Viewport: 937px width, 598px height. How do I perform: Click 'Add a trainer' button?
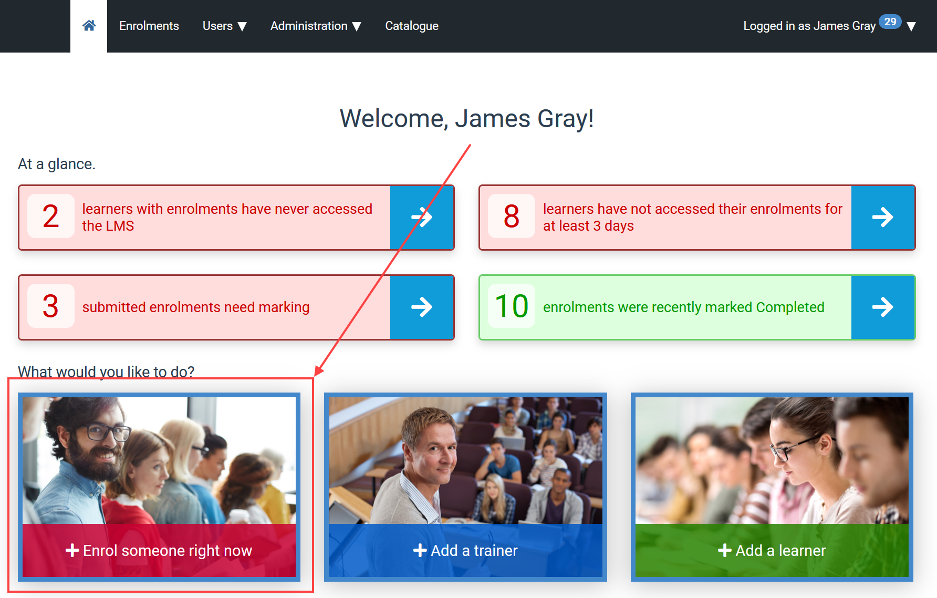tap(465, 550)
